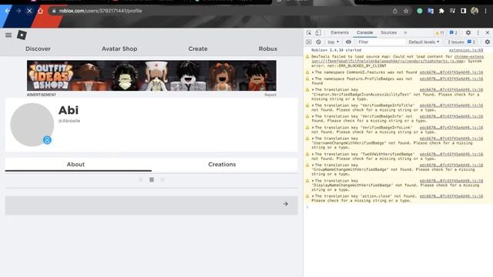Screen dimensions: 493x277
Task: Click the Abi profile avatar picture
Action: pos(32,125)
